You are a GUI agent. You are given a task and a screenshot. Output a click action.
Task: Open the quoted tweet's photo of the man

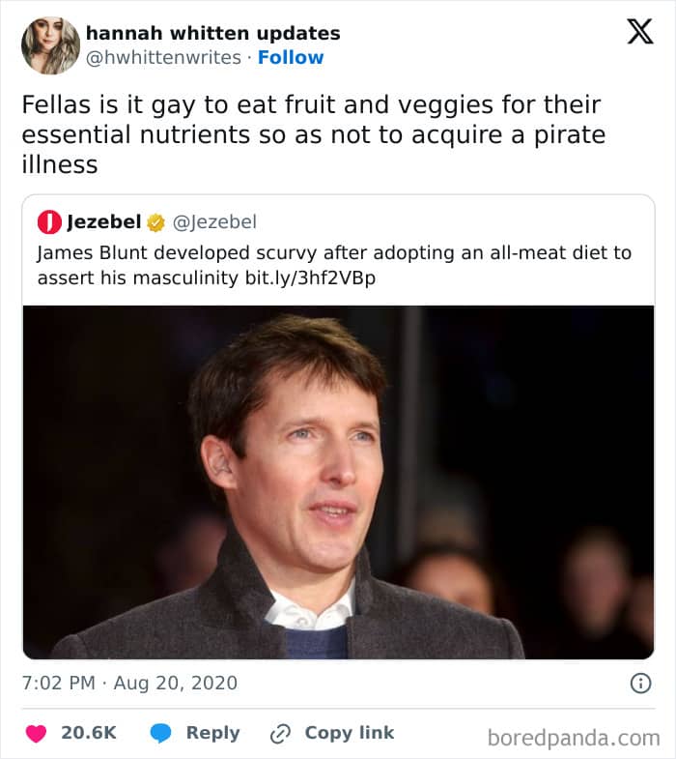click(338, 482)
